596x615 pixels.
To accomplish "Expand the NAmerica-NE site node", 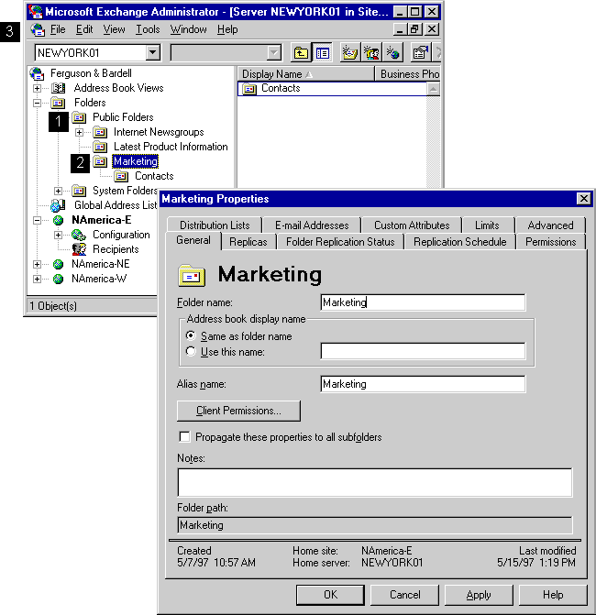I will coord(37,264).
